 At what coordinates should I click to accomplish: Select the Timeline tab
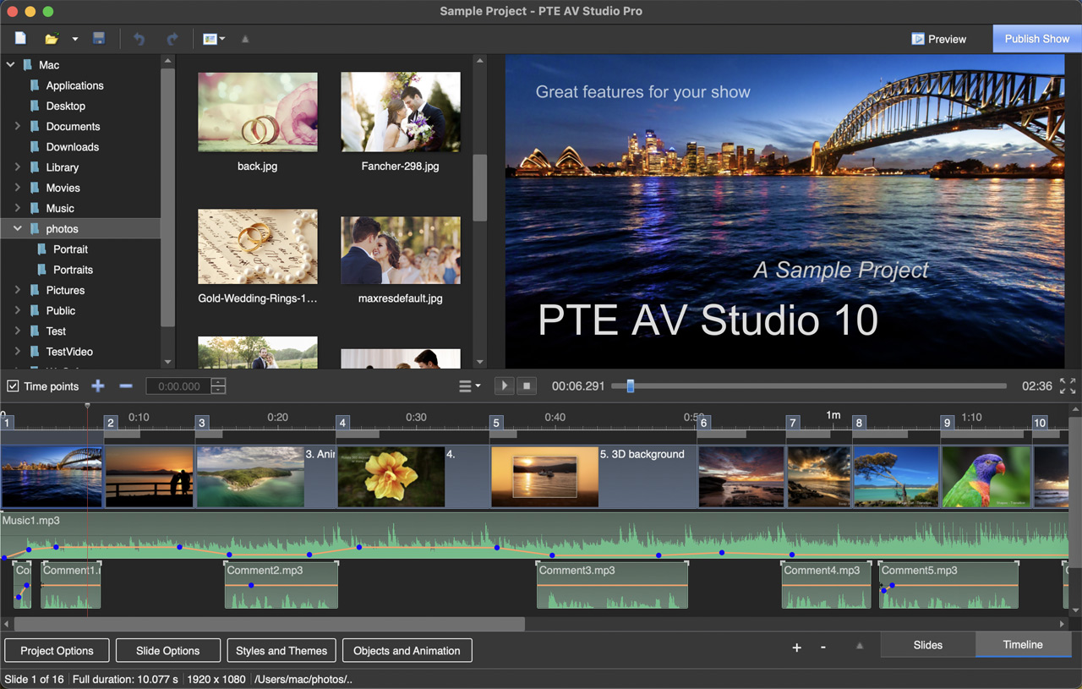coord(1023,645)
